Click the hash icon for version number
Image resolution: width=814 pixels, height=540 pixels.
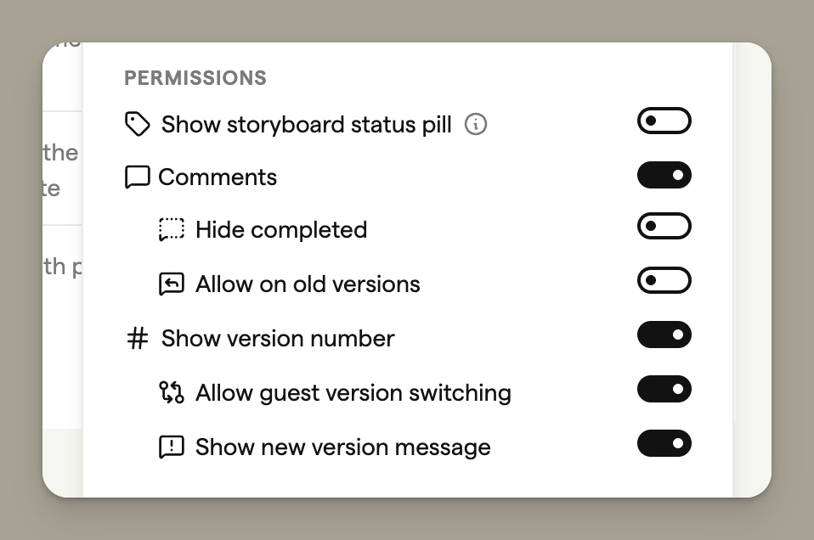137,339
